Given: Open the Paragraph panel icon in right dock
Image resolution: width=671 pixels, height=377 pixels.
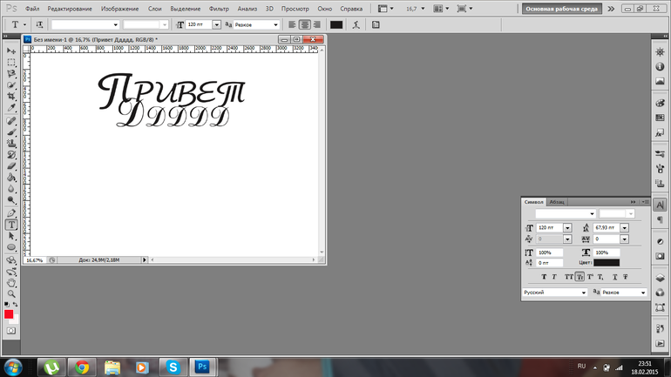Looking at the screenshot, I should pyautogui.click(x=659, y=220).
